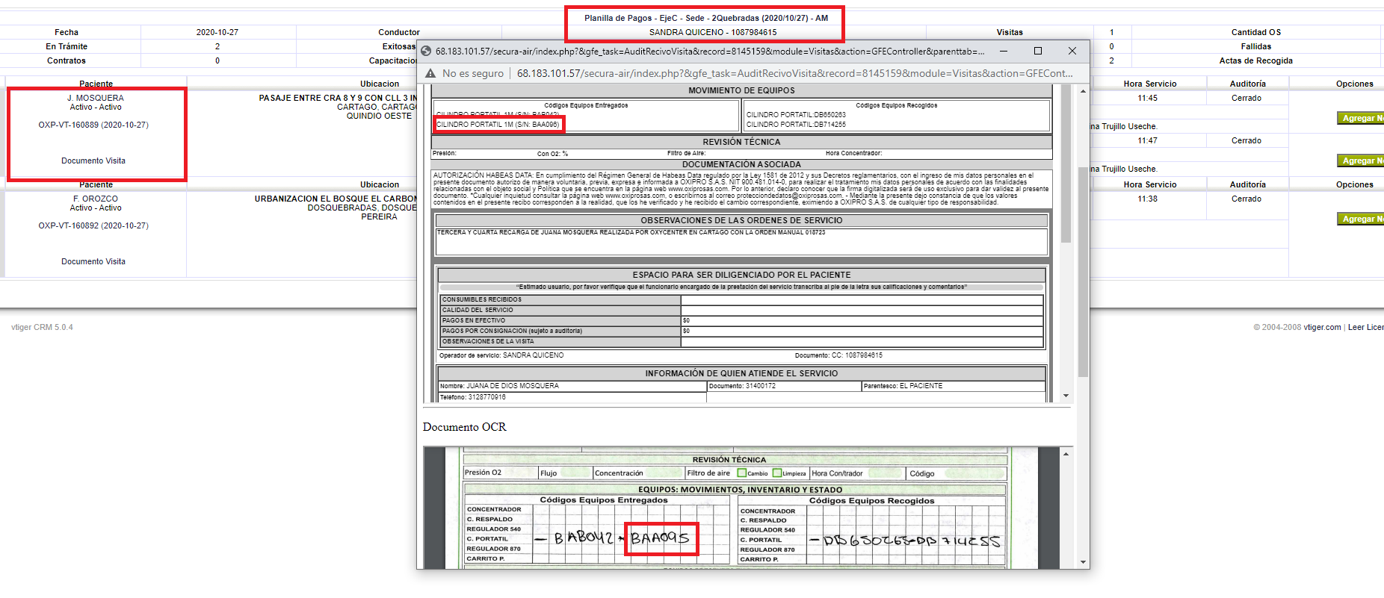Minimize the AuditRecivoVisita popup window
The width and height of the screenshot is (1384, 598).
[x=1004, y=51]
